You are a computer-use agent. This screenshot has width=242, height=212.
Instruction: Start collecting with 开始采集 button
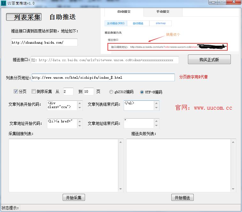pos(74,198)
